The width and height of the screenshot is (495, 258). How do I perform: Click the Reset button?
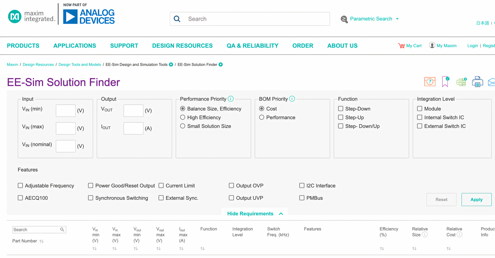click(x=441, y=199)
